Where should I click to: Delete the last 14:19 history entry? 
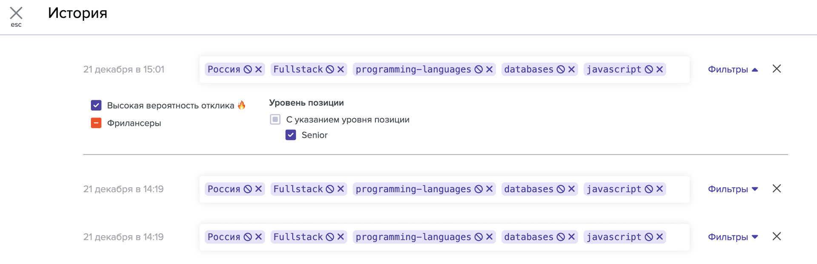777,236
